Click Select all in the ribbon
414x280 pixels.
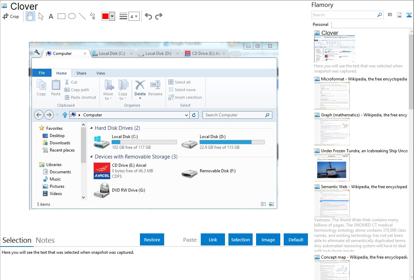coord(180,82)
